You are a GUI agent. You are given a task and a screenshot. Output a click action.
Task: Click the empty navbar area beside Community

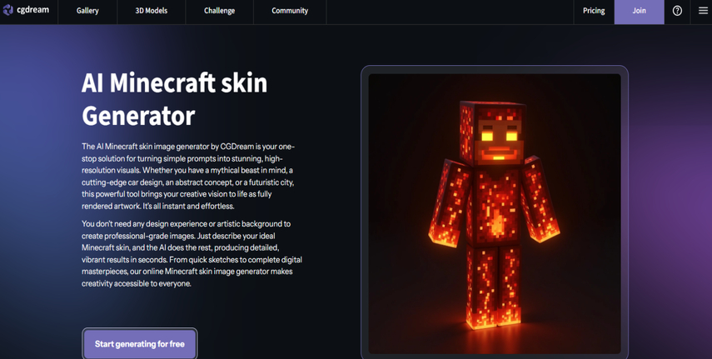450,11
